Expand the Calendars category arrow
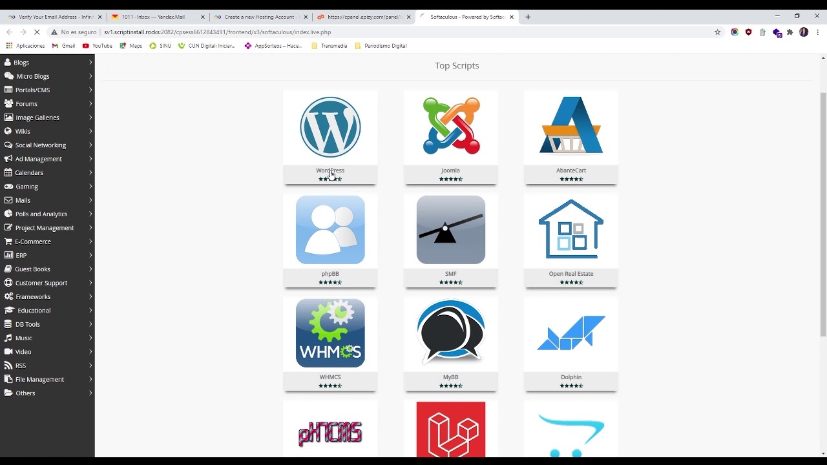The image size is (827, 465). point(90,172)
